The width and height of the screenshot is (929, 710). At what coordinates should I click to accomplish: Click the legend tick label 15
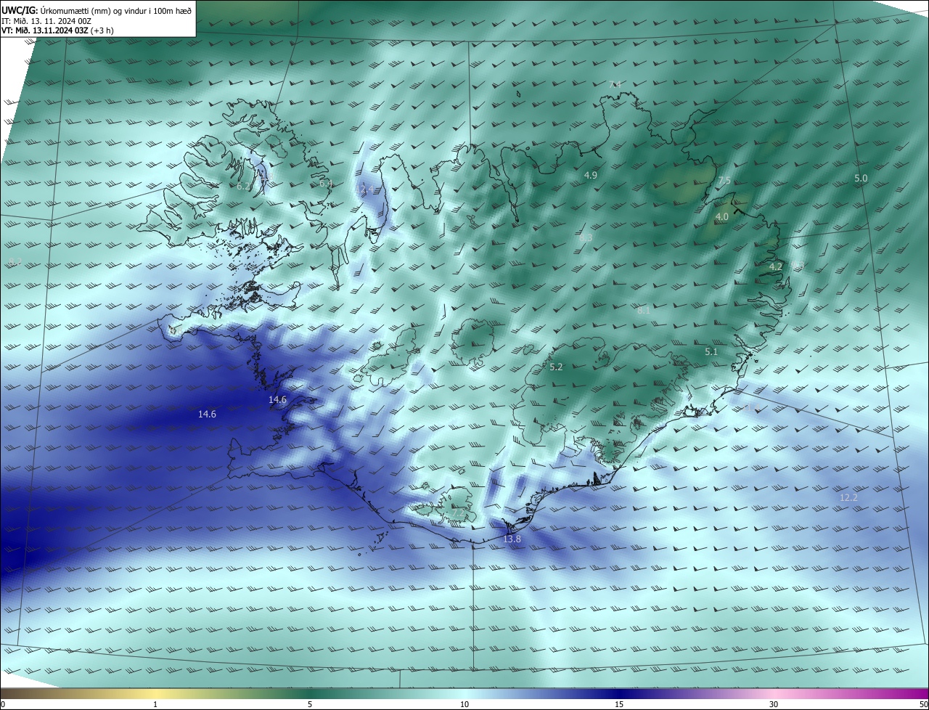coord(619,704)
